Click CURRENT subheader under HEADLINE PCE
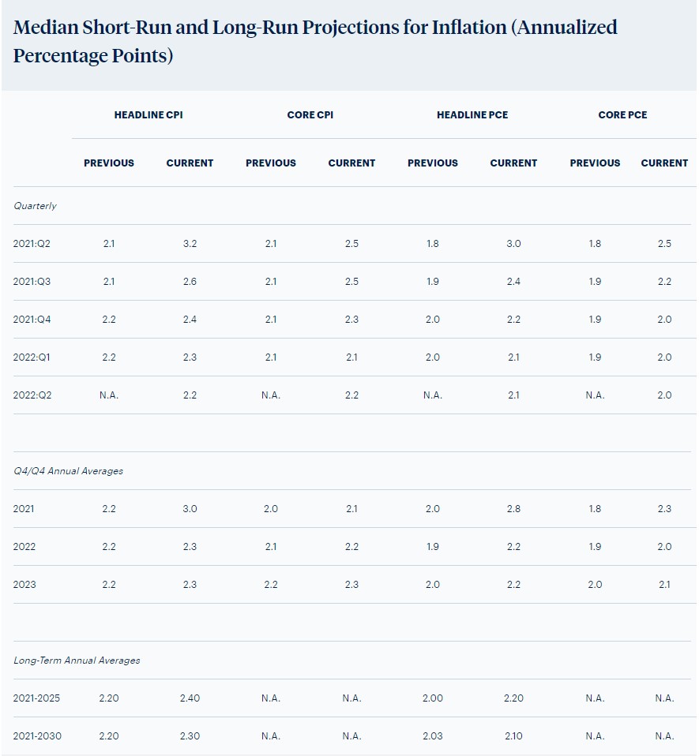Image resolution: width=699 pixels, height=756 pixels. (513, 163)
